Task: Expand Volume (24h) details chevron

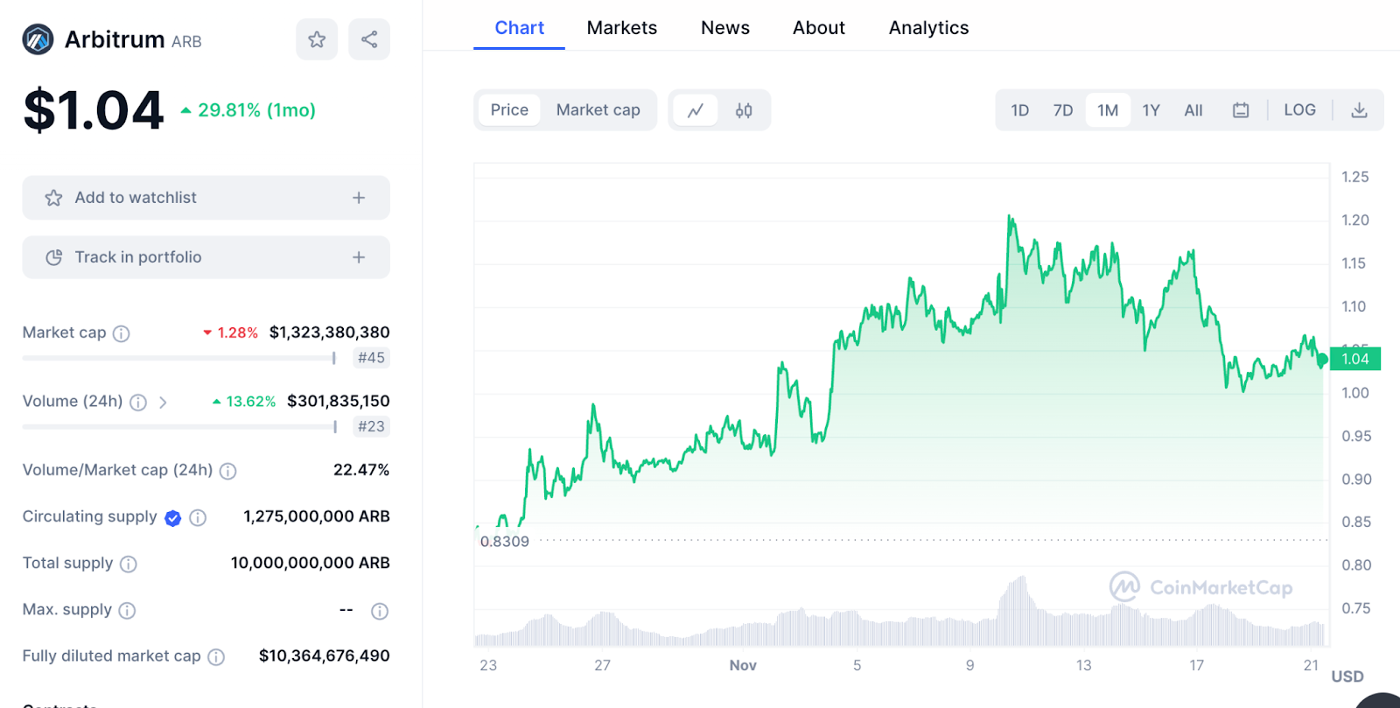Action: (x=163, y=403)
